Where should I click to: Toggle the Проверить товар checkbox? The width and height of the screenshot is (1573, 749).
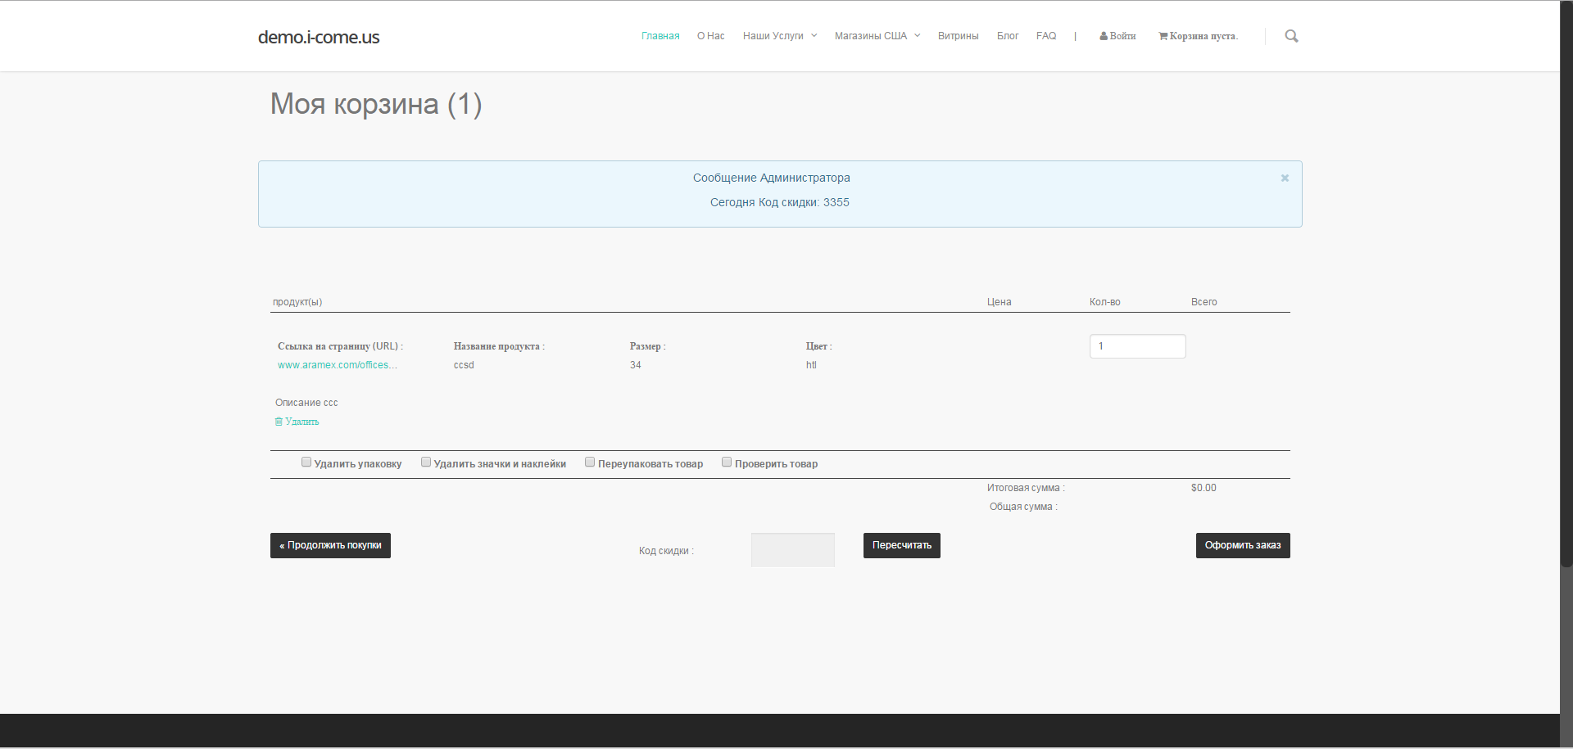click(x=727, y=462)
